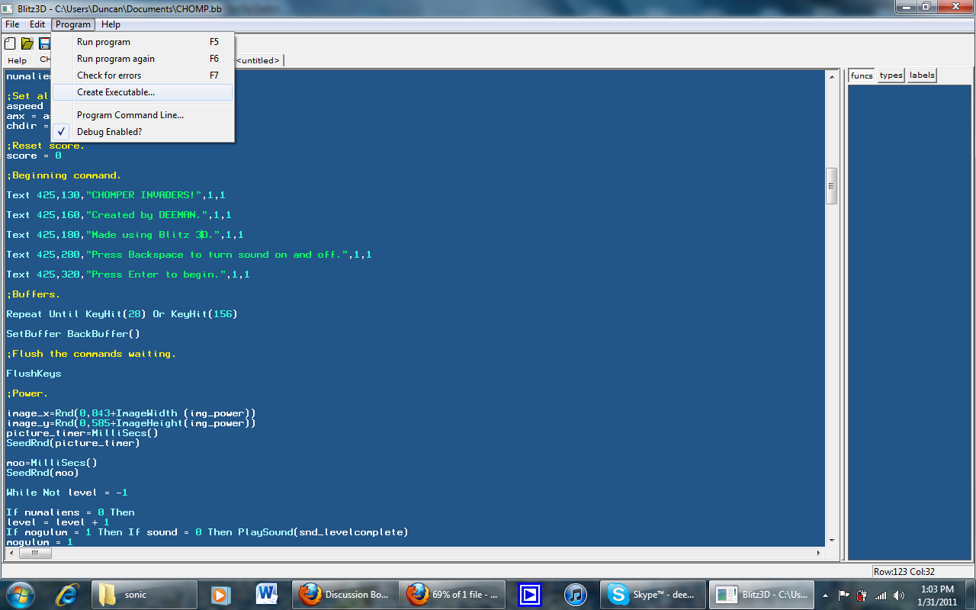Close the open Program menu
976x610 pixels.
pos(73,24)
